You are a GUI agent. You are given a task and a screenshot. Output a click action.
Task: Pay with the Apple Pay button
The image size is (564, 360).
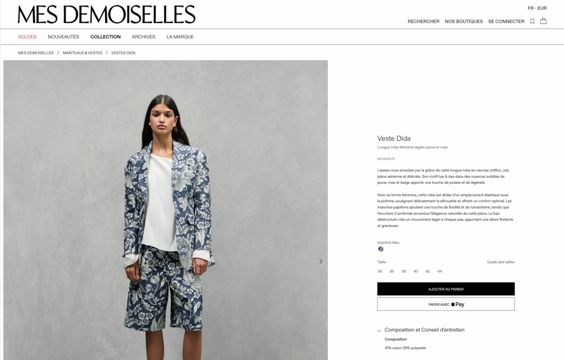click(x=446, y=304)
